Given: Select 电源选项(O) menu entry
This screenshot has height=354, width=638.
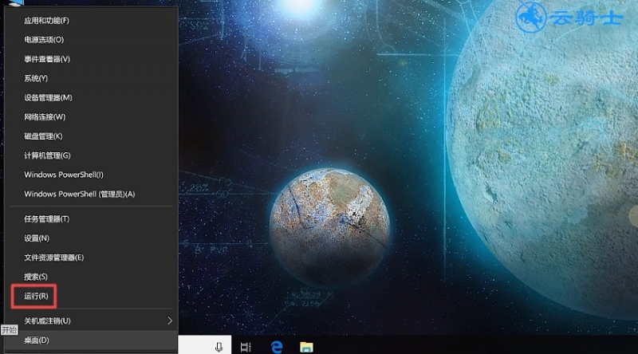Looking at the screenshot, I should click(91, 40).
